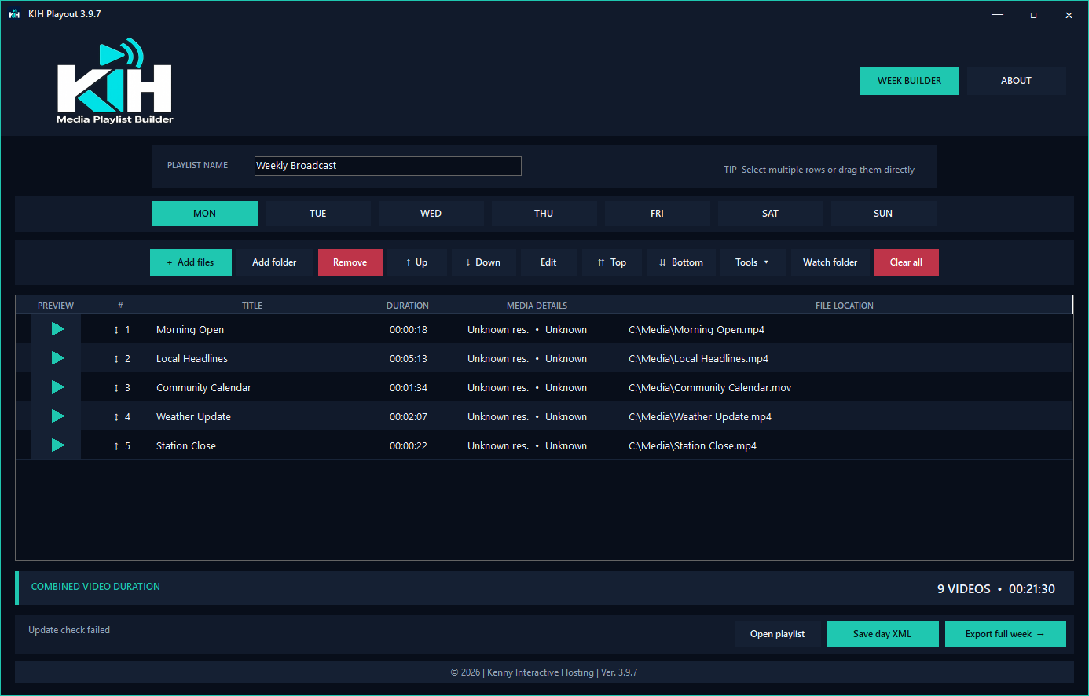Click the reorder handle for Station Close
This screenshot has width=1089, height=696.
[116, 446]
